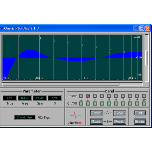Click the 3.6 dB Gain field
Viewport: 152px width, 152px height.
point(40,98)
